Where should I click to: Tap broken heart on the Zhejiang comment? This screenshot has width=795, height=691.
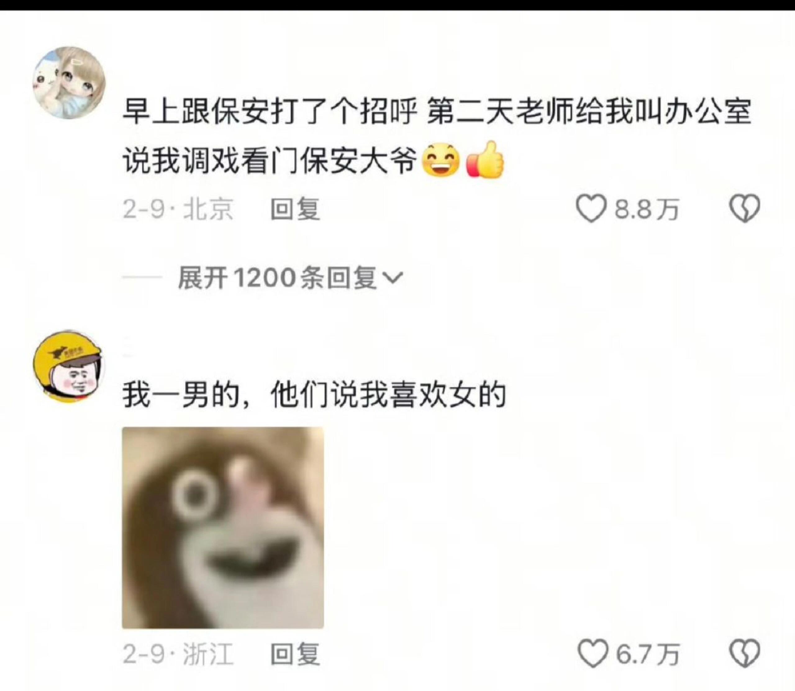tap(744, 654)
